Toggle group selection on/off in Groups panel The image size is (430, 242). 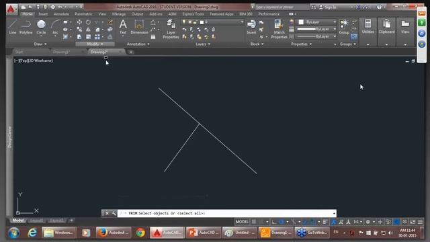354,36
